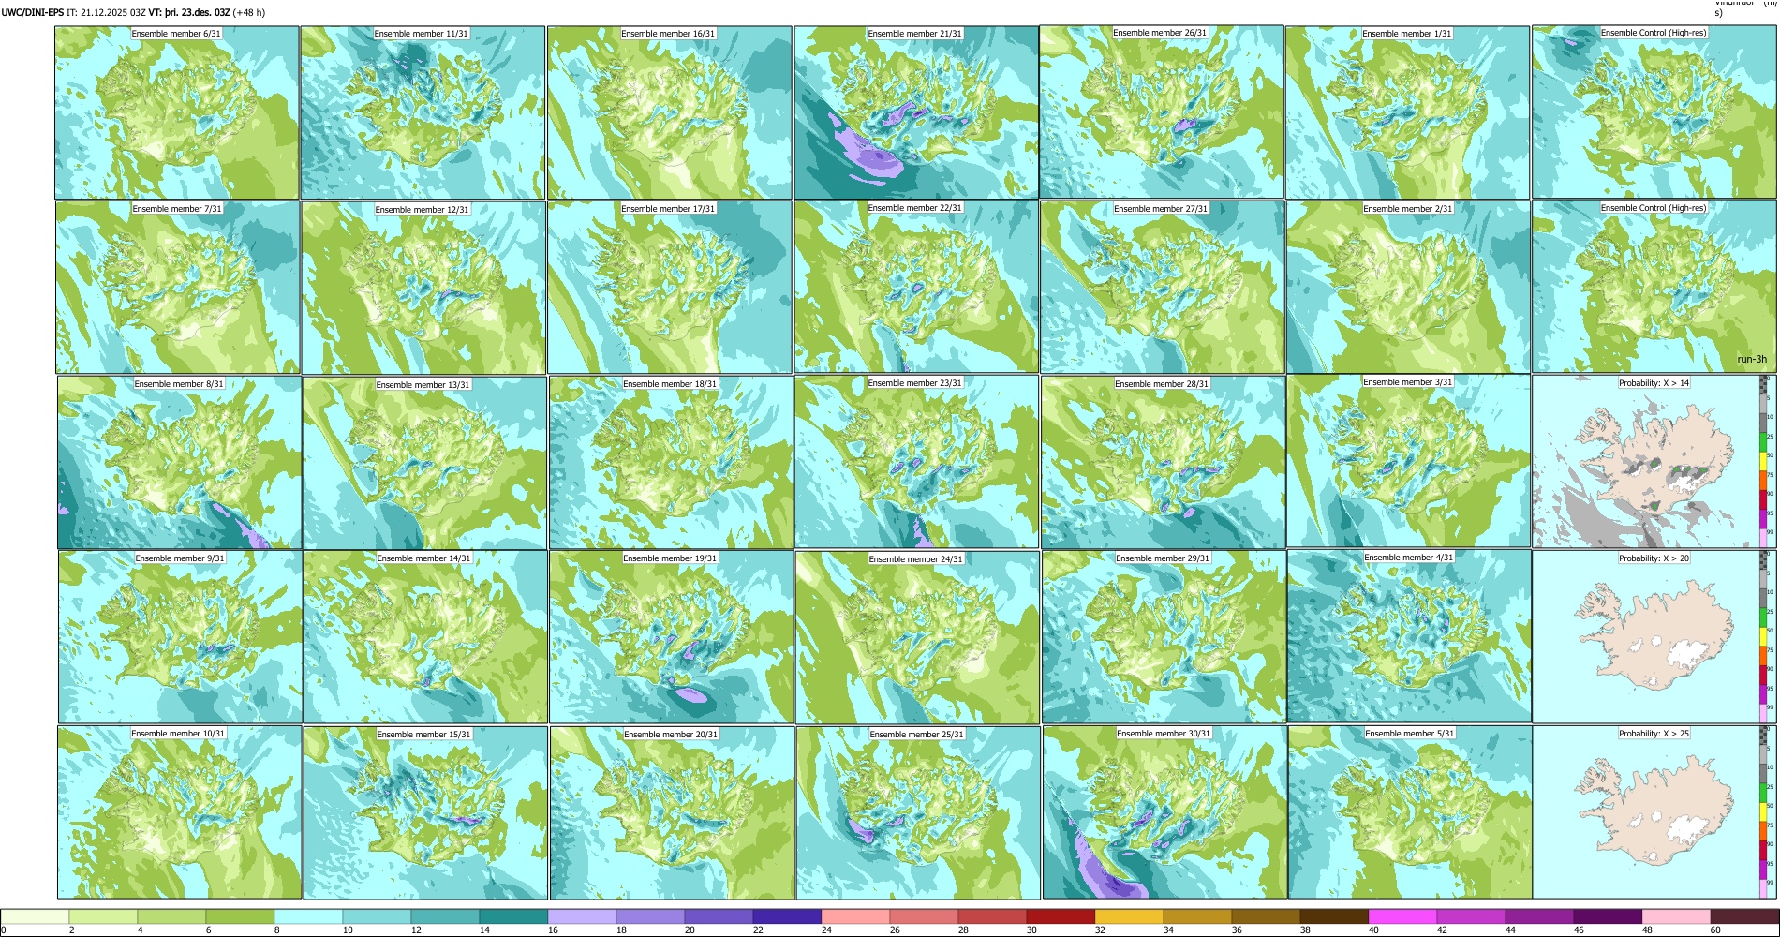
Task: Select the Ensemble member 13/31 wind map
Action: 424,462
